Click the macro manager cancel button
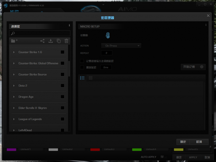The width and height of the screenshot is (216, 162). (x=199, y=142)
